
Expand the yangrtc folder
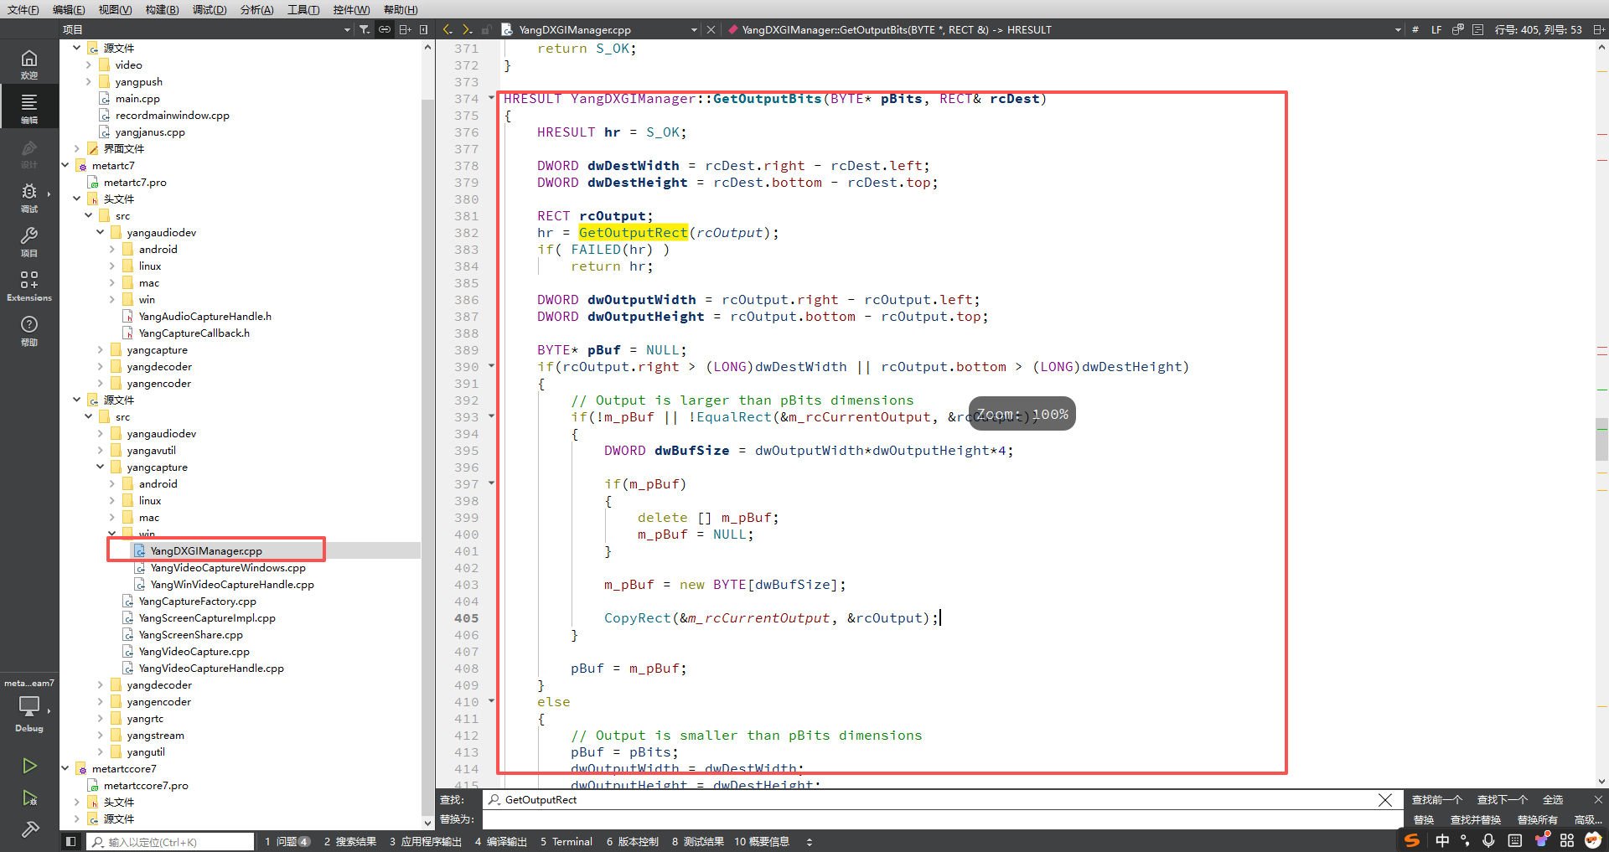tap(101, 718)
